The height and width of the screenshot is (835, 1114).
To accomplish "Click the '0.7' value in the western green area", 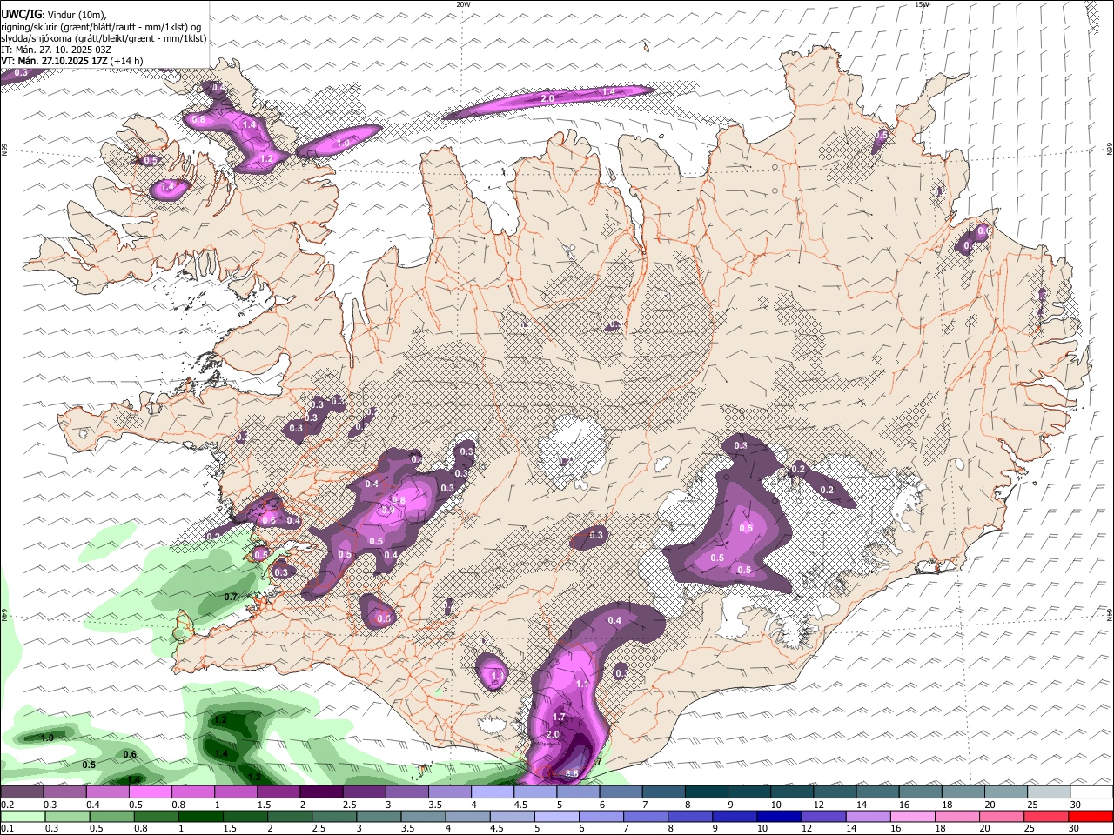I will click(231, 597).
